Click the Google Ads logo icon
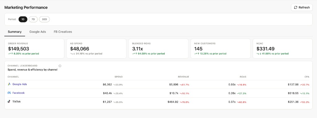 9,84
